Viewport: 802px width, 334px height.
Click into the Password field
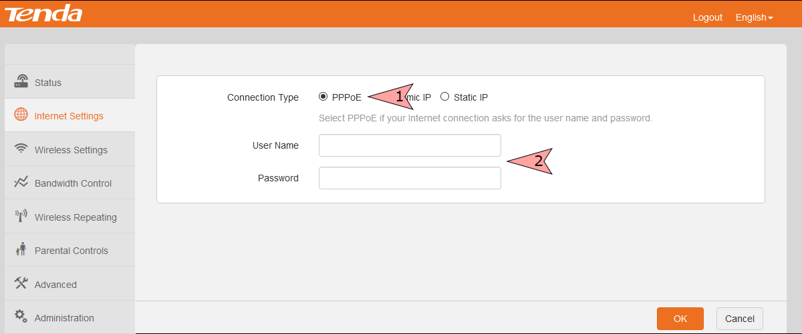410,178
